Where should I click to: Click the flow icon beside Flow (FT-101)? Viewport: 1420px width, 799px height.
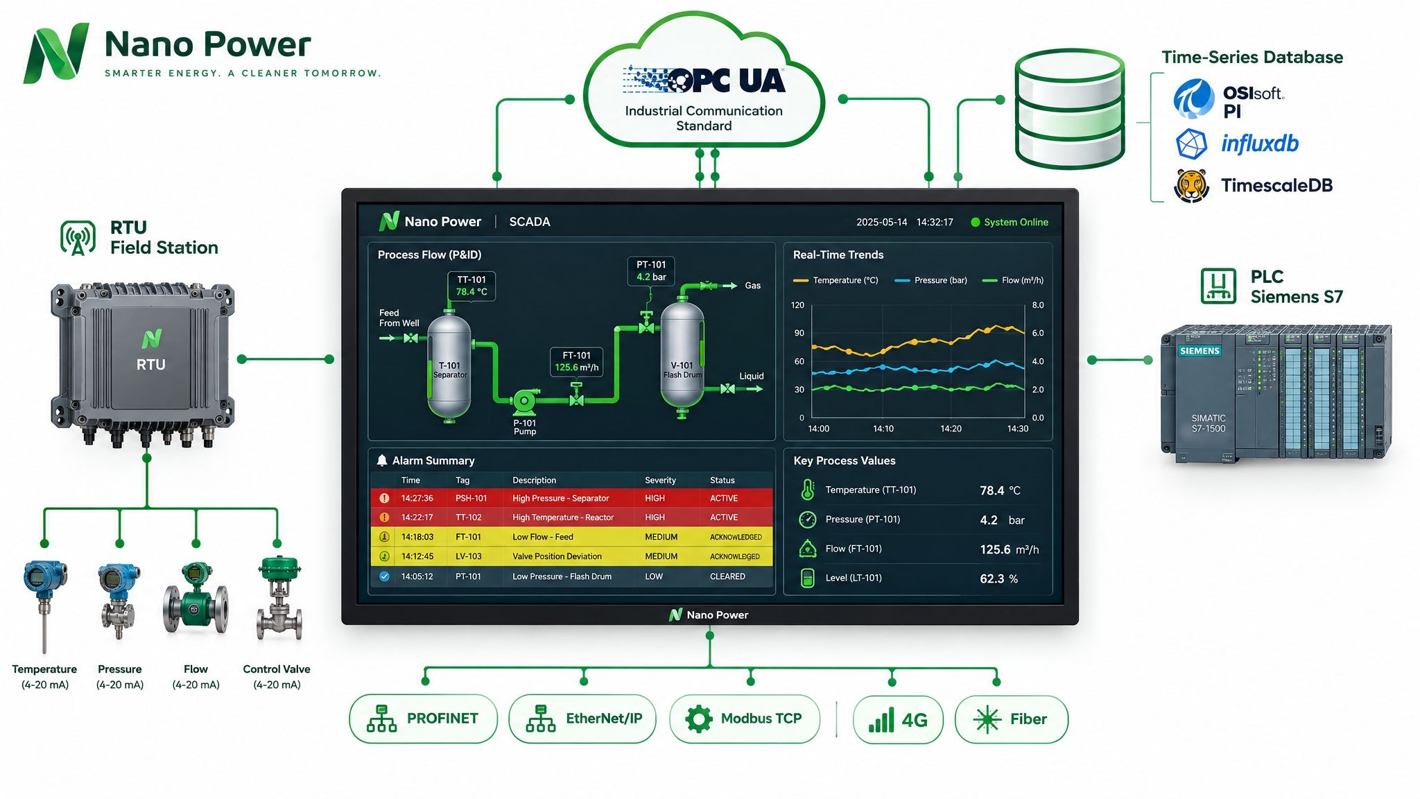pos(808,549)
